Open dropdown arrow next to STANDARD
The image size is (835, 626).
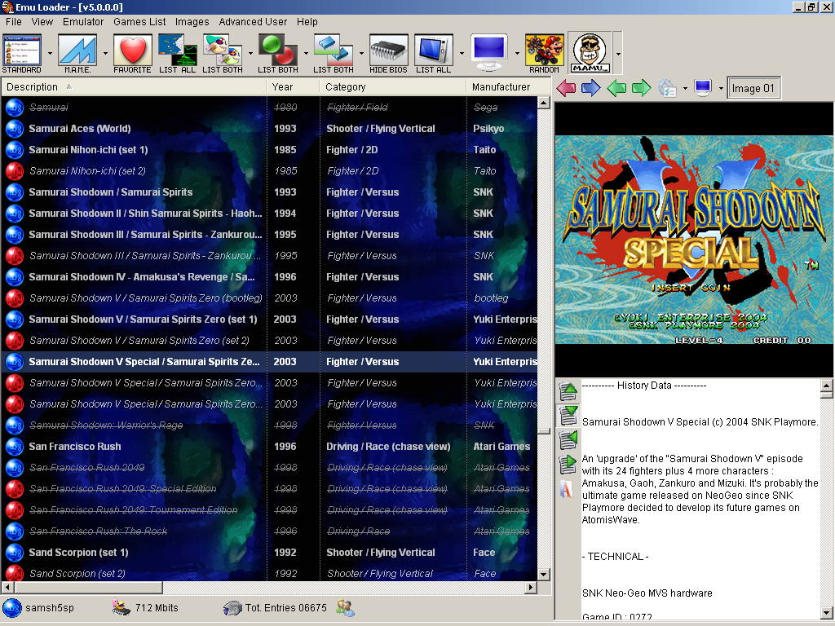tap(50, 54)
